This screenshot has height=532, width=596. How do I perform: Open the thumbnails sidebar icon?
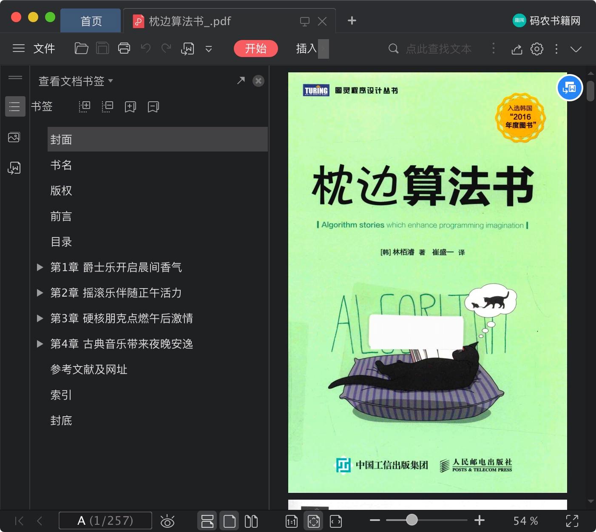click(x=14, y=137)
